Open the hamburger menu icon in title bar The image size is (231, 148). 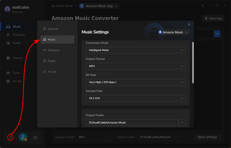point(203,5)
